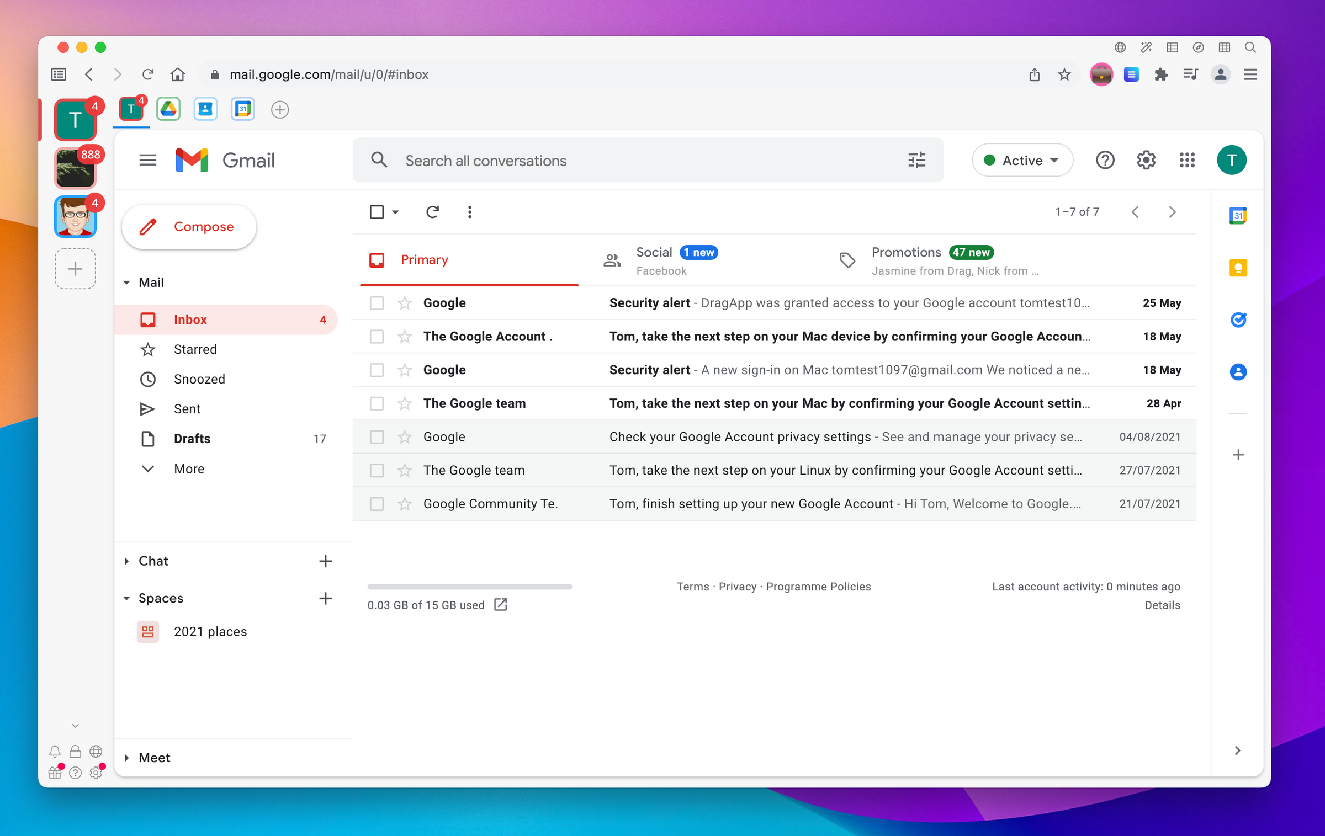Open Privacy link in footer
This screenshot has height=836, width=1325.
[737, 587]
